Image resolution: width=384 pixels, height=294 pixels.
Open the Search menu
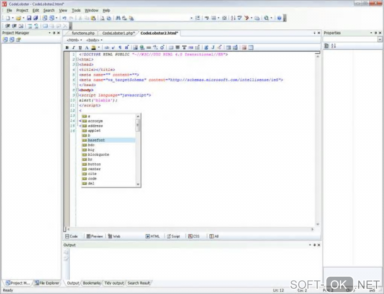(49, 11)
